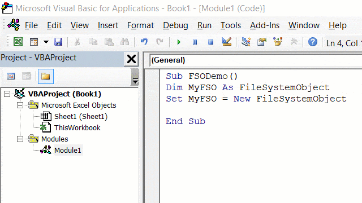Click the Break pause icon
This screenshot has height=203, width=362.
tap(195, 42)
